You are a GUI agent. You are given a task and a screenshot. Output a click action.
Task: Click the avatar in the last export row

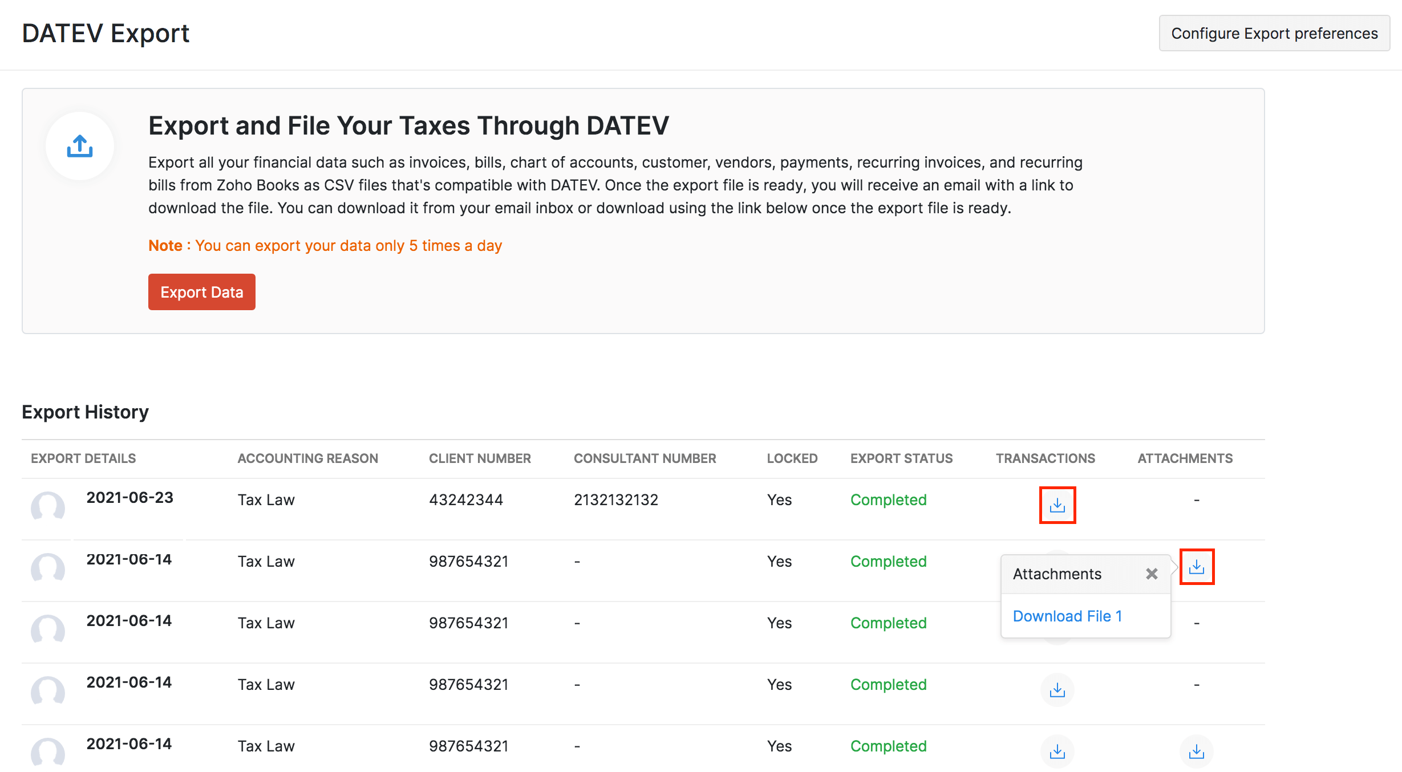pyautogui.click(x=48, y=753)
